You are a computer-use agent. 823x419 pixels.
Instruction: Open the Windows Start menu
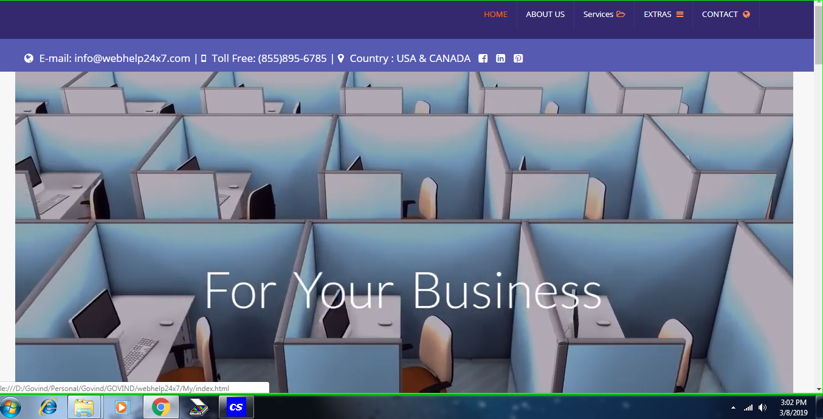pyautogui.click(x=11, y=407)
